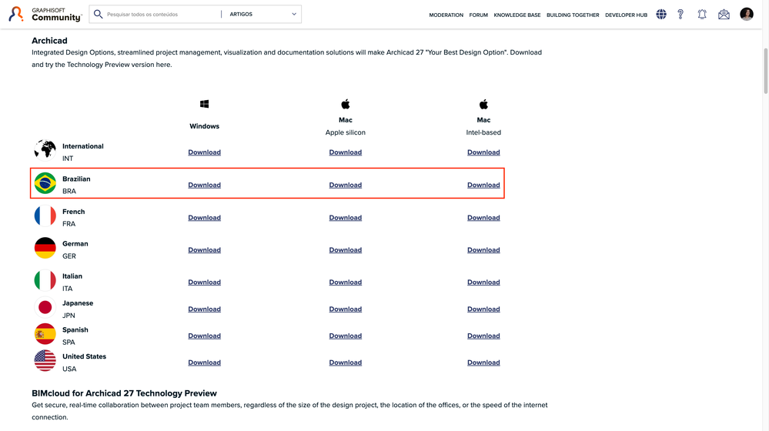Open the user profile avatar
Screen dimensions: 769x431
pos(747,14)
